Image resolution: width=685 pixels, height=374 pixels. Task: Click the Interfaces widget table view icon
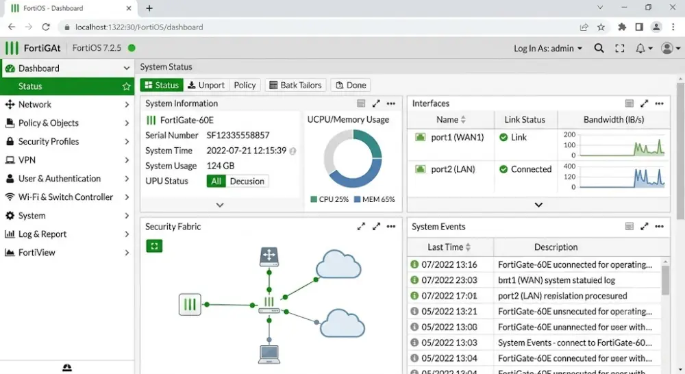click(629, 103)
